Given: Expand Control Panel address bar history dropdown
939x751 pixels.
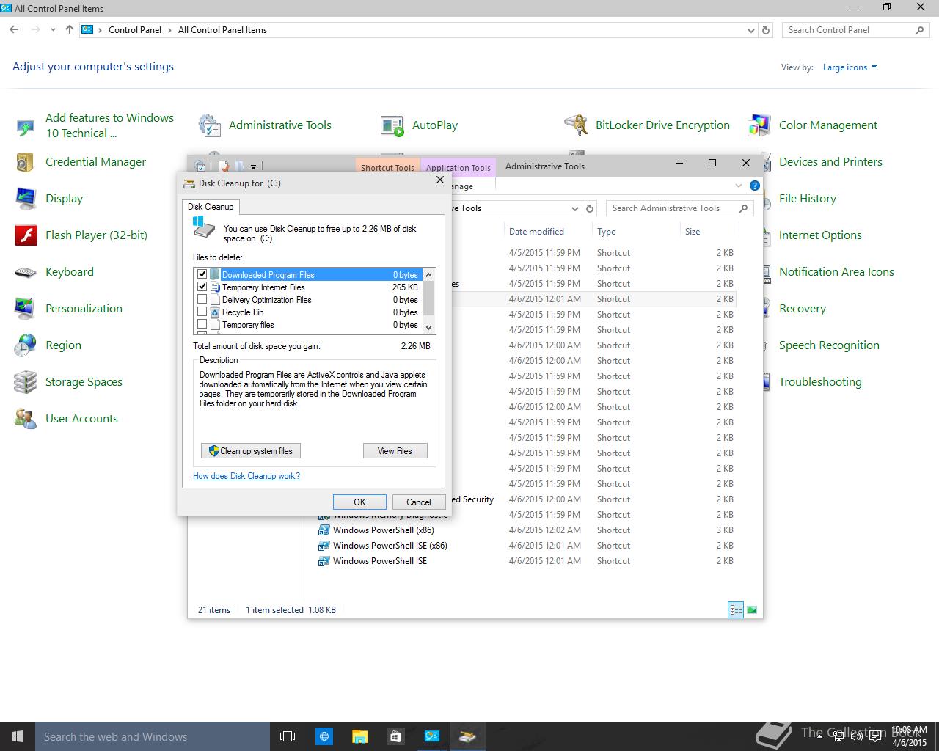Looking at the screenshot, I should point(750,30).
